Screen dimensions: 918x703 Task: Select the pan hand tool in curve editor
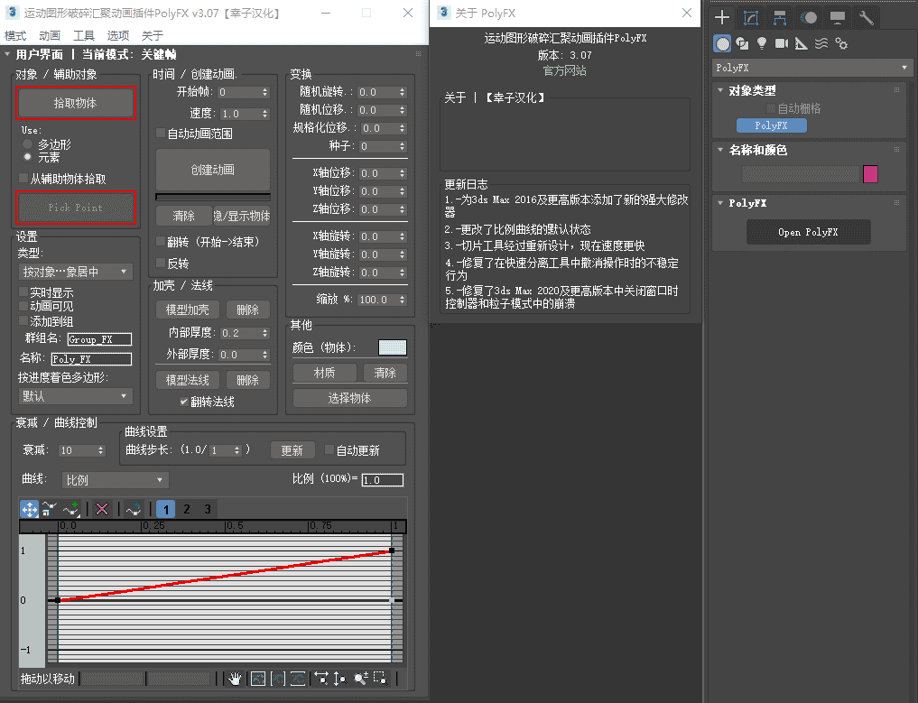[x=235, y=679]
